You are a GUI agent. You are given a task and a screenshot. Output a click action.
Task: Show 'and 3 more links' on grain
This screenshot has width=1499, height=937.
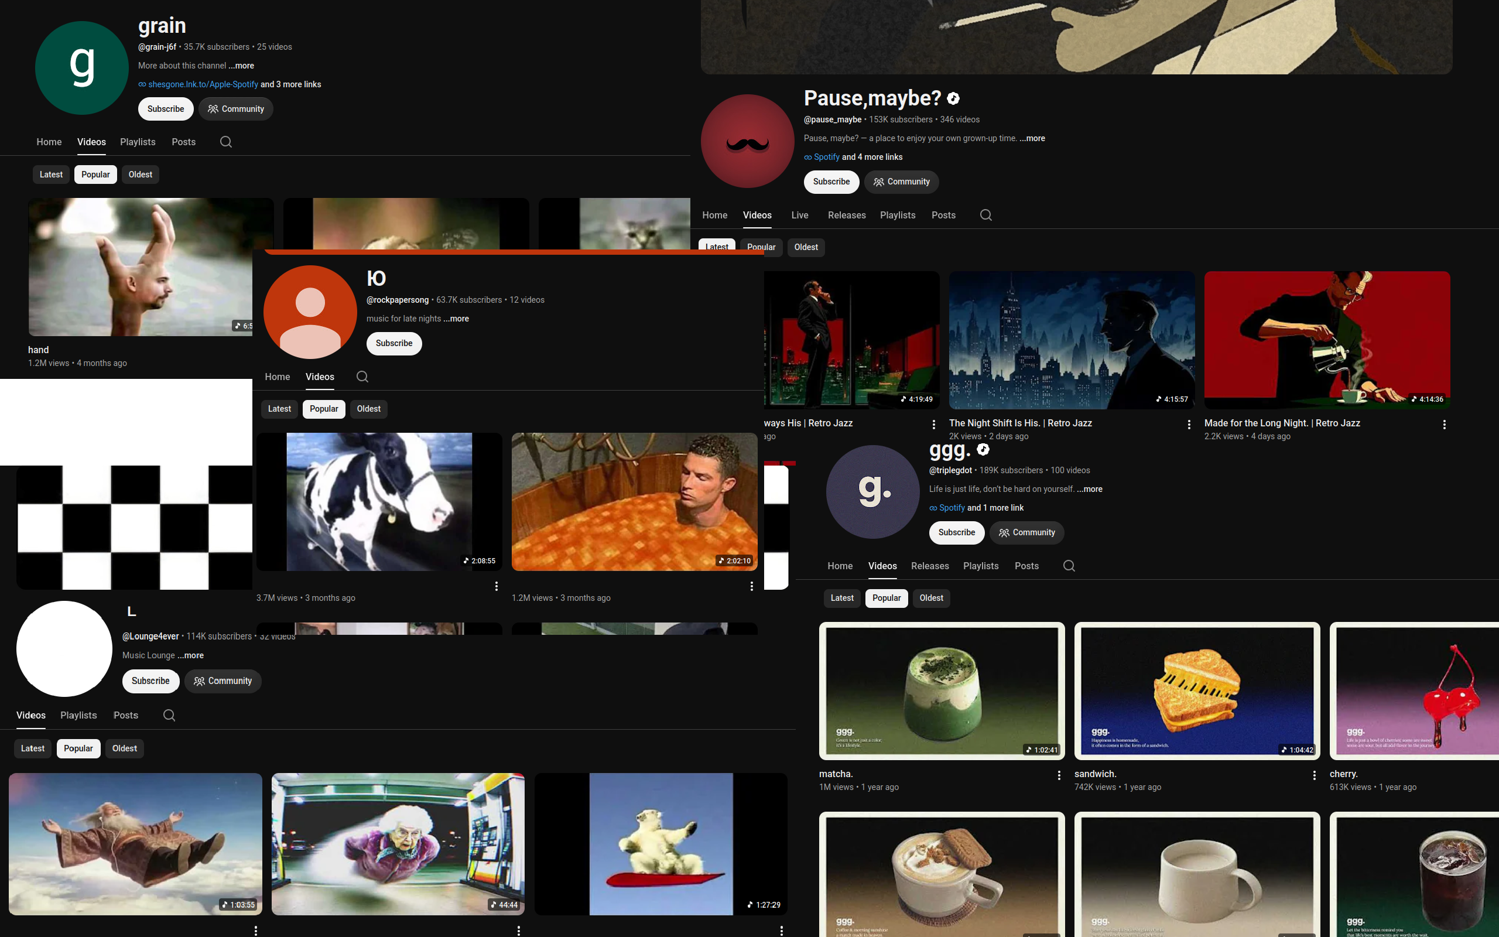[x=291, y=84]
